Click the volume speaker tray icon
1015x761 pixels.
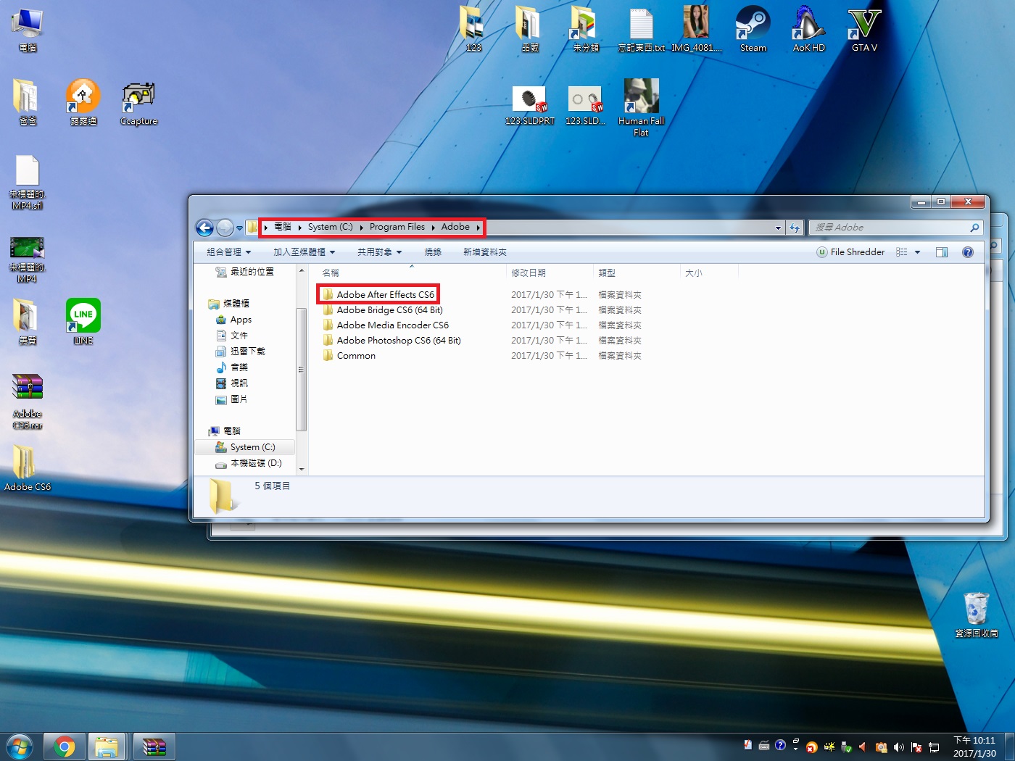899,747
